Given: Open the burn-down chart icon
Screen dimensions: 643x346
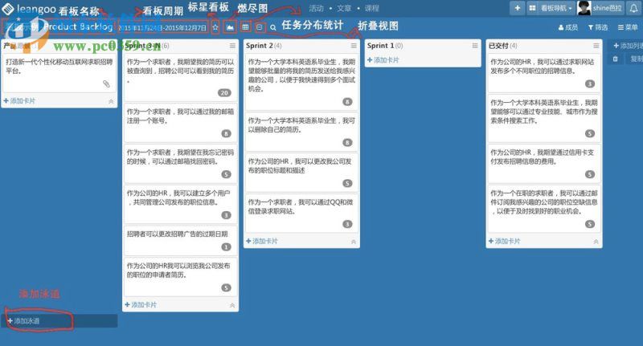Looking at the screenshot, I should (x=230, y=27).
